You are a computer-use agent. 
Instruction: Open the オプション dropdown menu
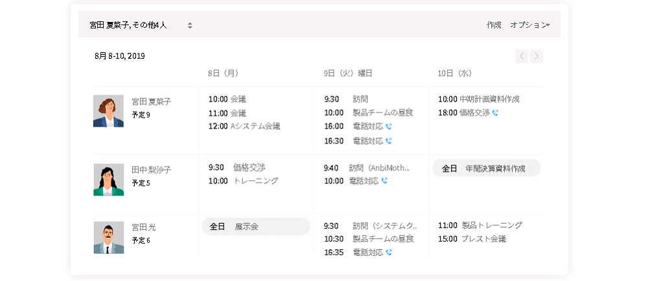click(530, 25)
